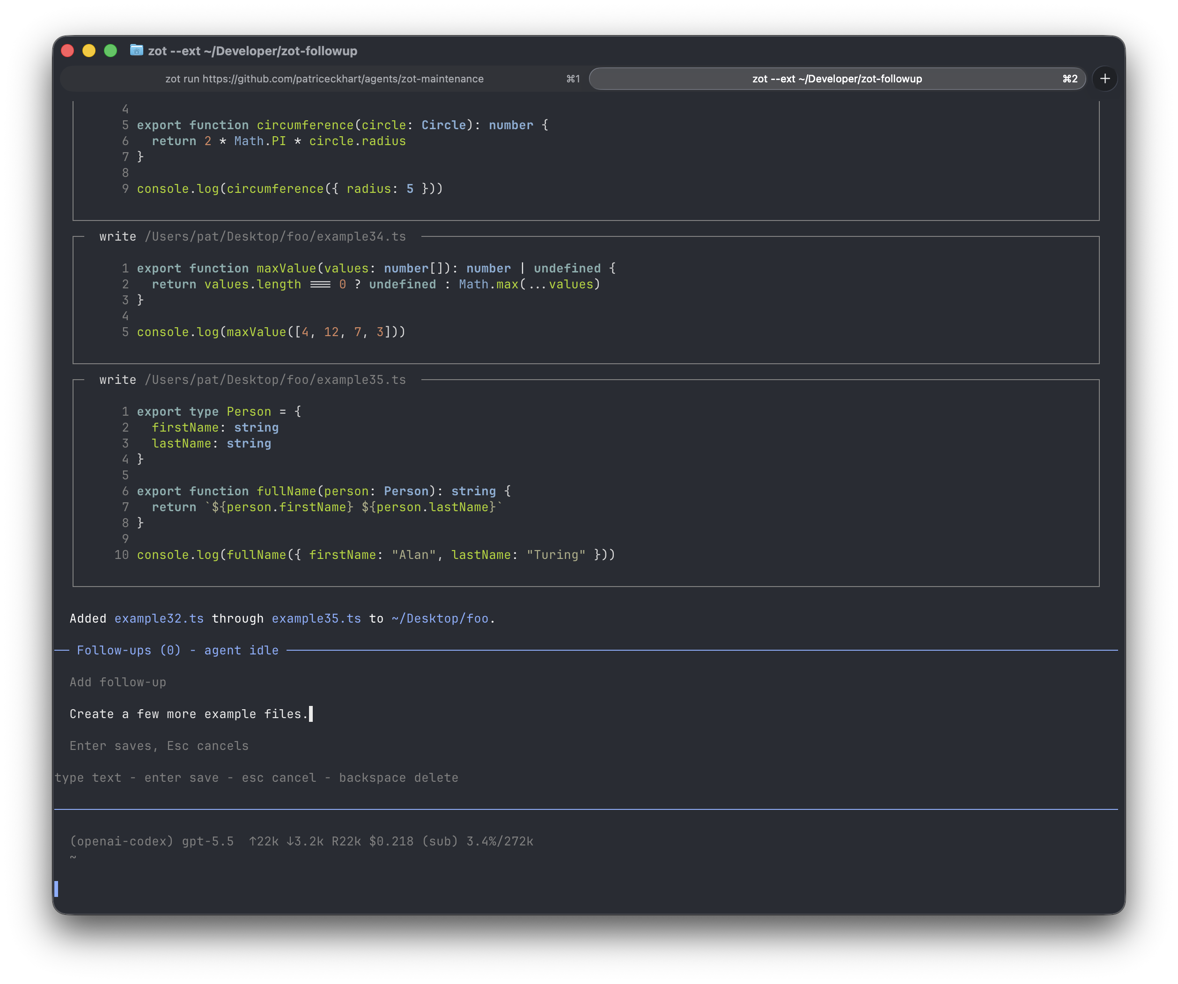
Task: Click the $0.218 cost in status line
Action: 391,841
